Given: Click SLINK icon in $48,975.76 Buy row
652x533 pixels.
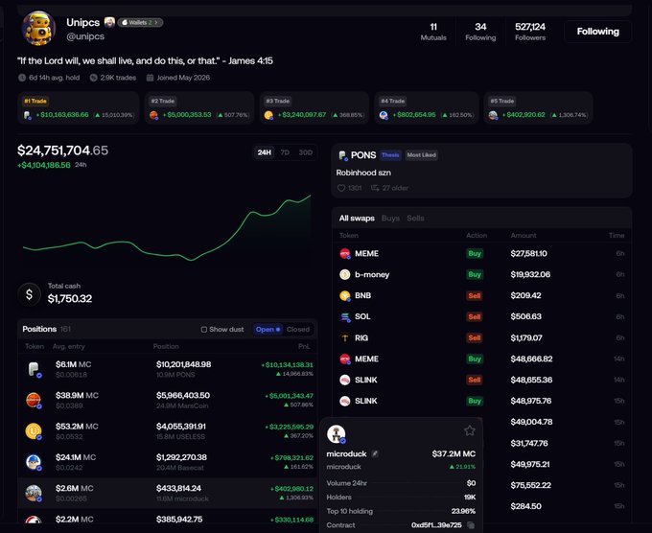Looking at the screenshot, I should click(345, 401).
